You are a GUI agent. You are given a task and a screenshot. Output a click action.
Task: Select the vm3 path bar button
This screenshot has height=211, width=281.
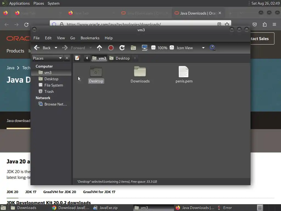click(99, 58)
